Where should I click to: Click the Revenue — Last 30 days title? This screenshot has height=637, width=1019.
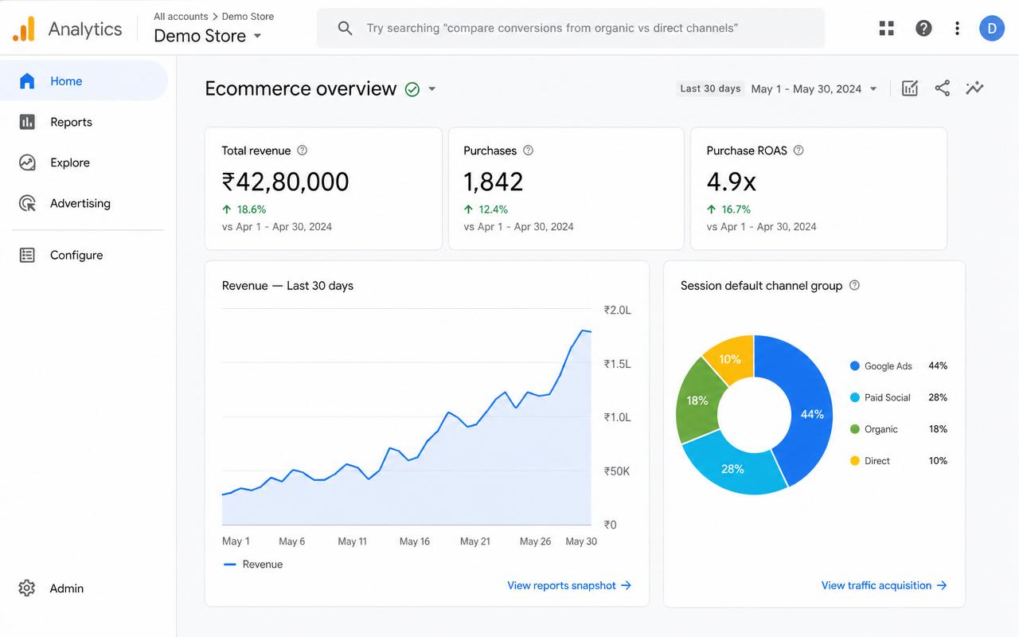point(287,285)
